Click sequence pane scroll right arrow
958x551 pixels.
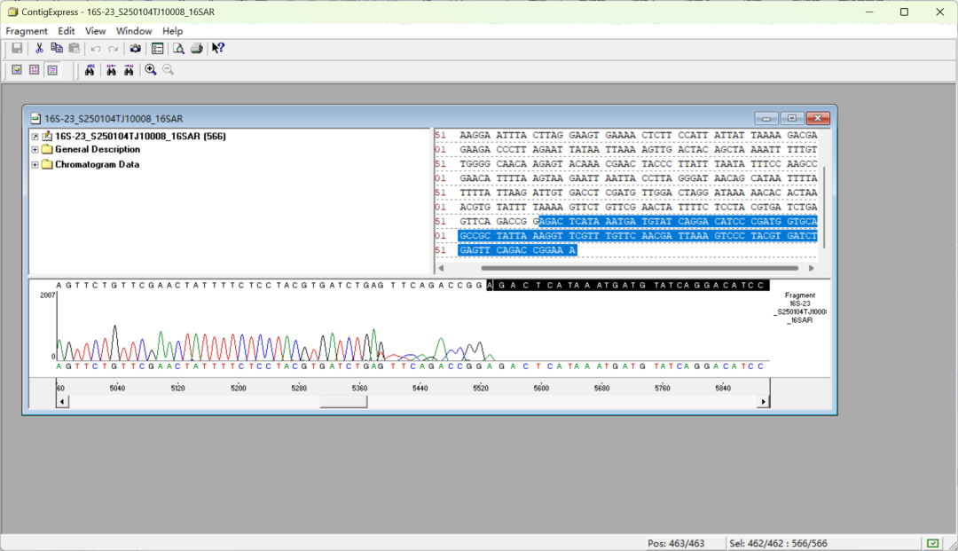pyautogui.click(x=812, y=268)
